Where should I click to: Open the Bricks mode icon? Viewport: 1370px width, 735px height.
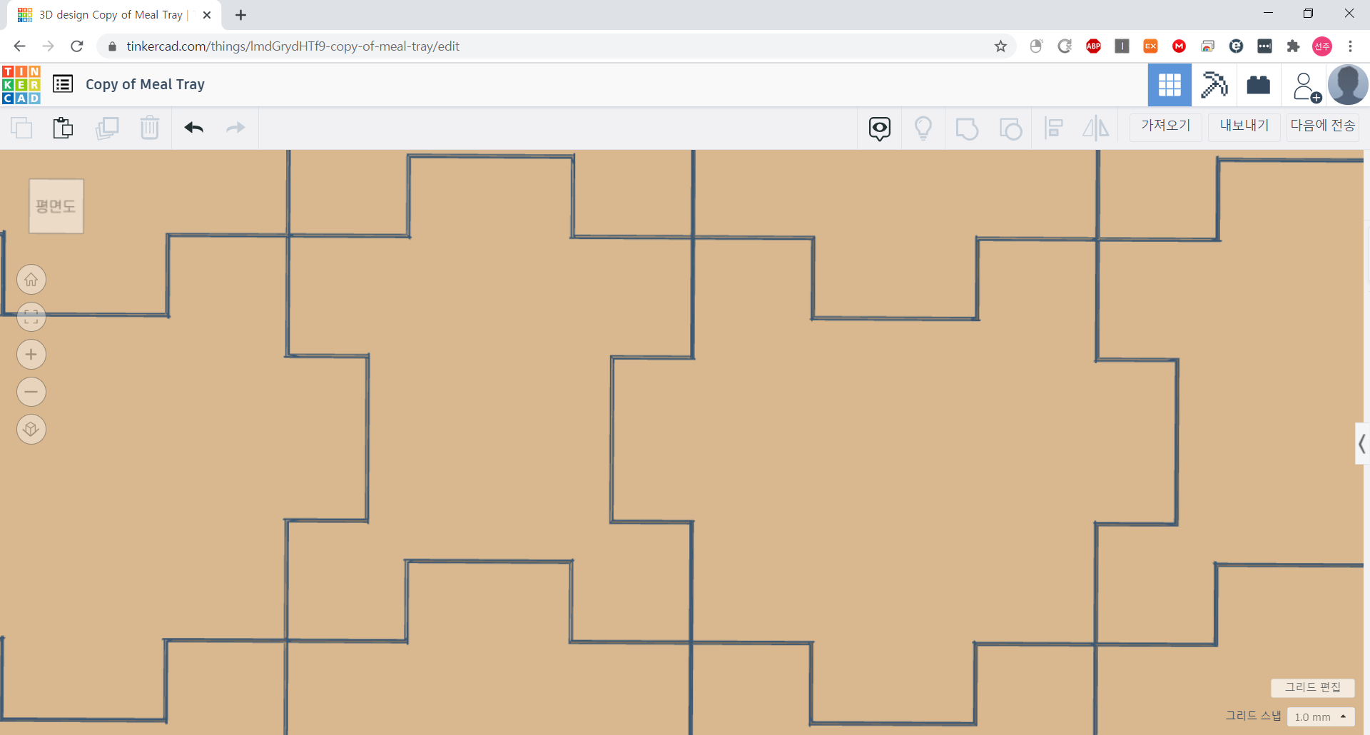[1258, 85]
